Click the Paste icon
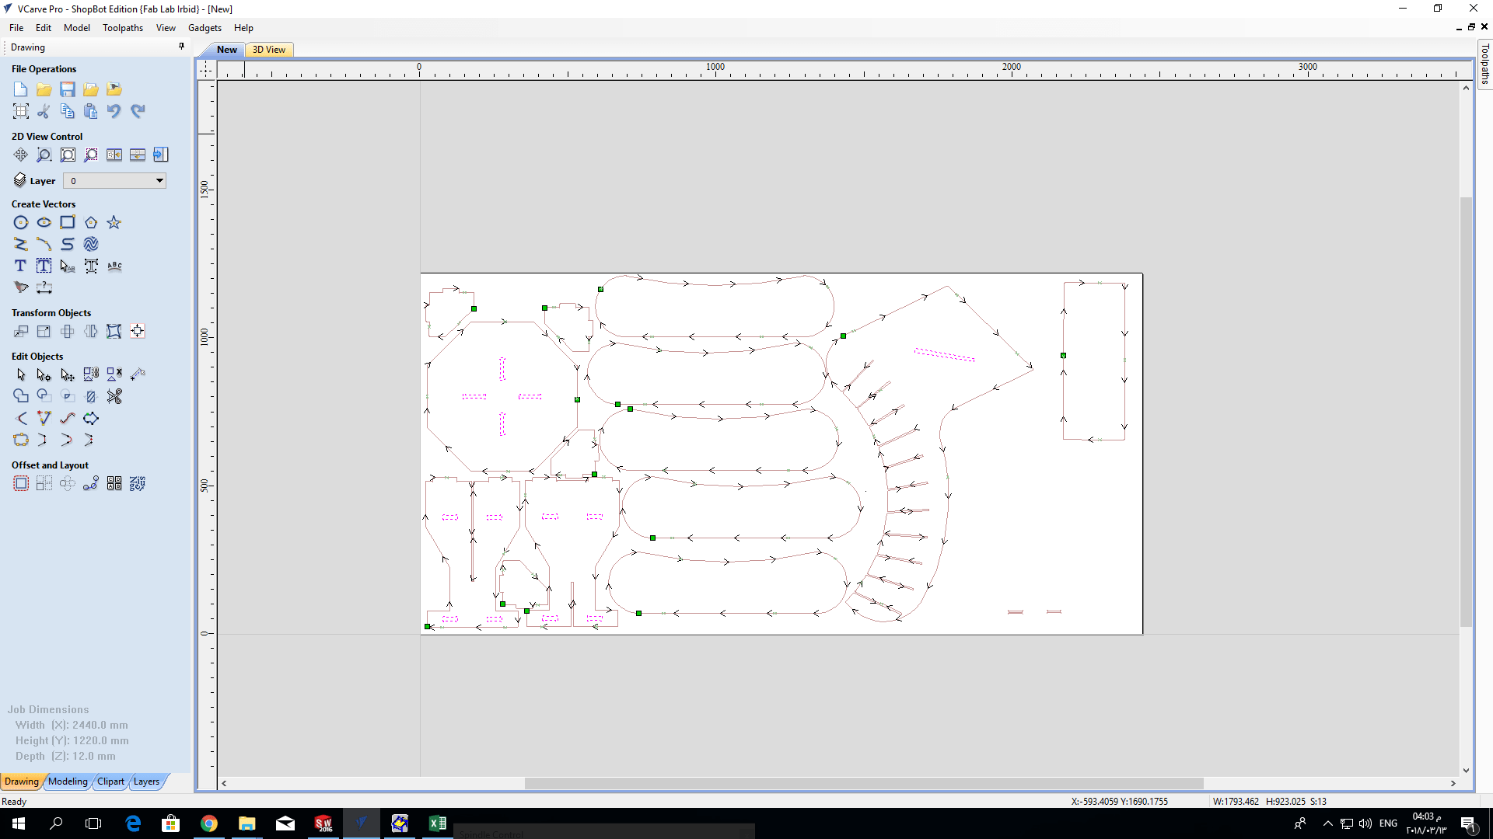Viewport: 1493px width, 839px height. tap(91, 111)
